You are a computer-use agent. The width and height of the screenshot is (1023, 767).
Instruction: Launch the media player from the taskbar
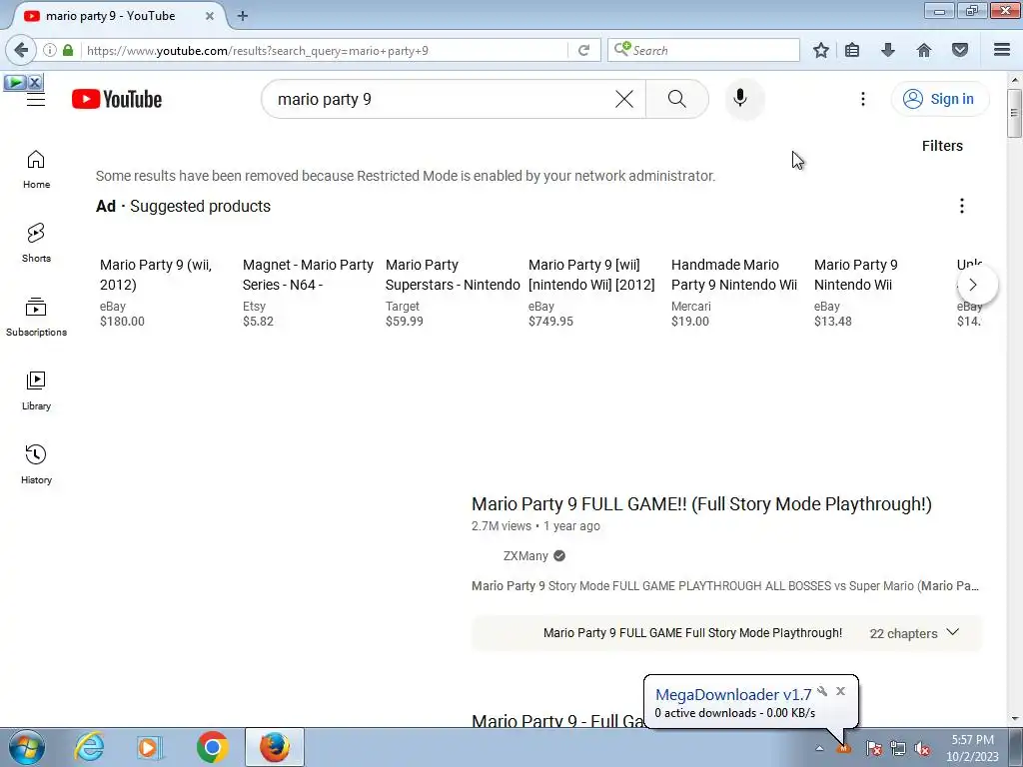[150, 747]
